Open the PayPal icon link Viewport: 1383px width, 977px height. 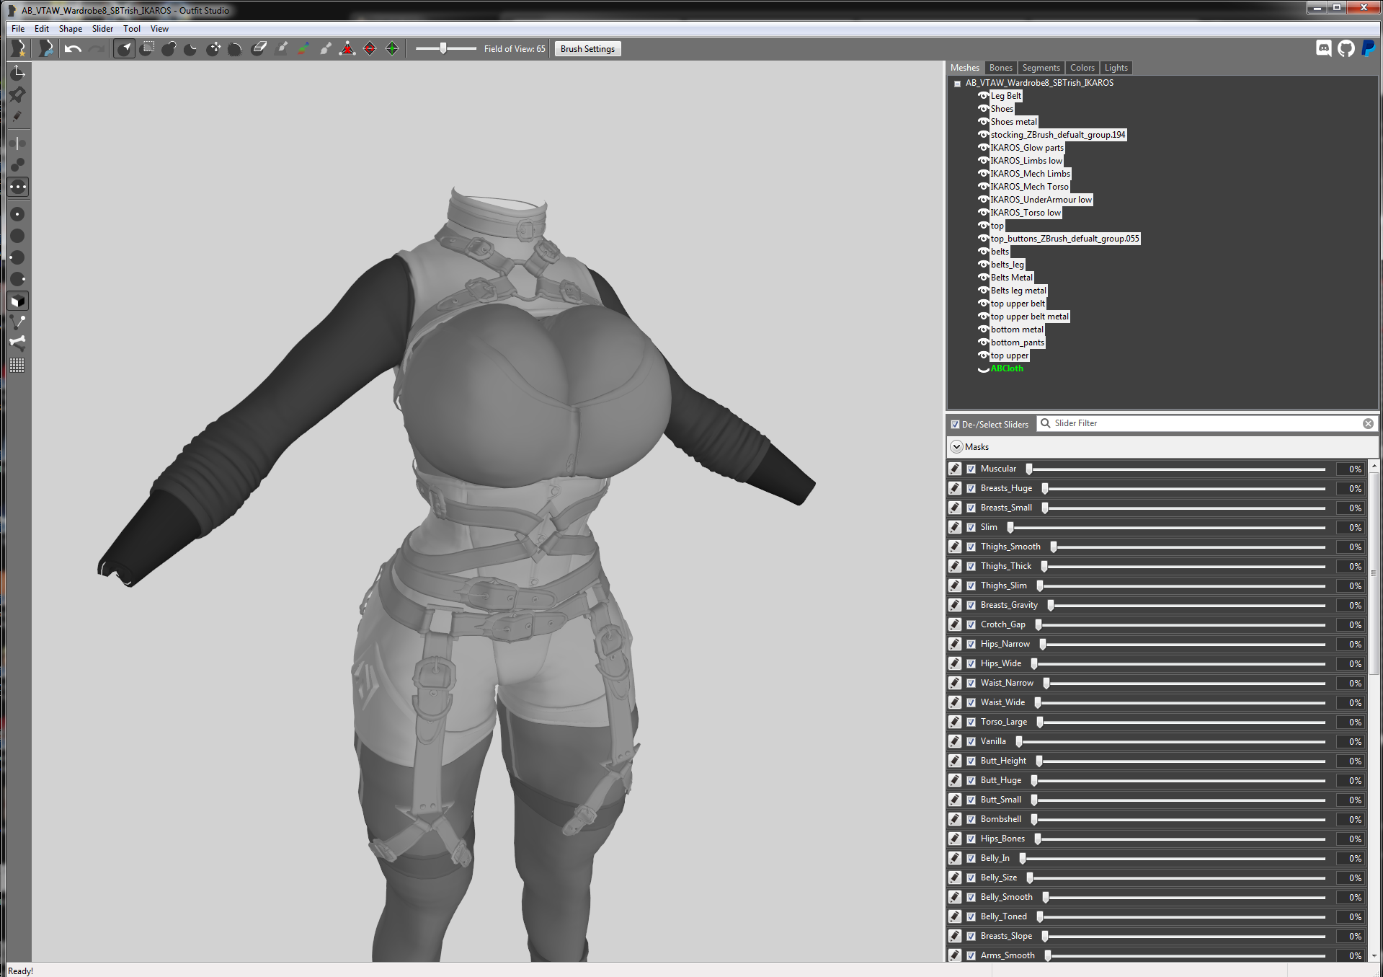(x=1368, y=48)
